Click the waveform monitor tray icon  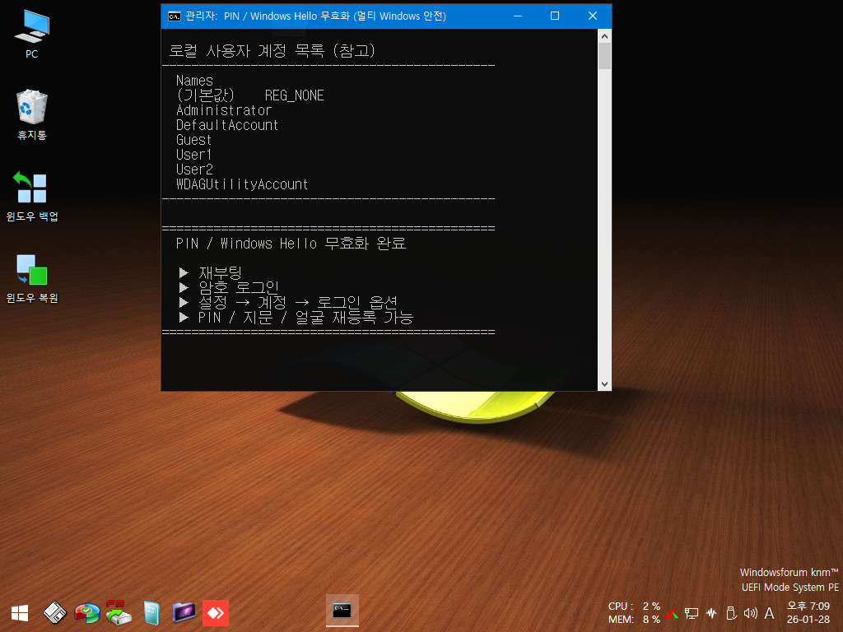click(x=711, y=613)
